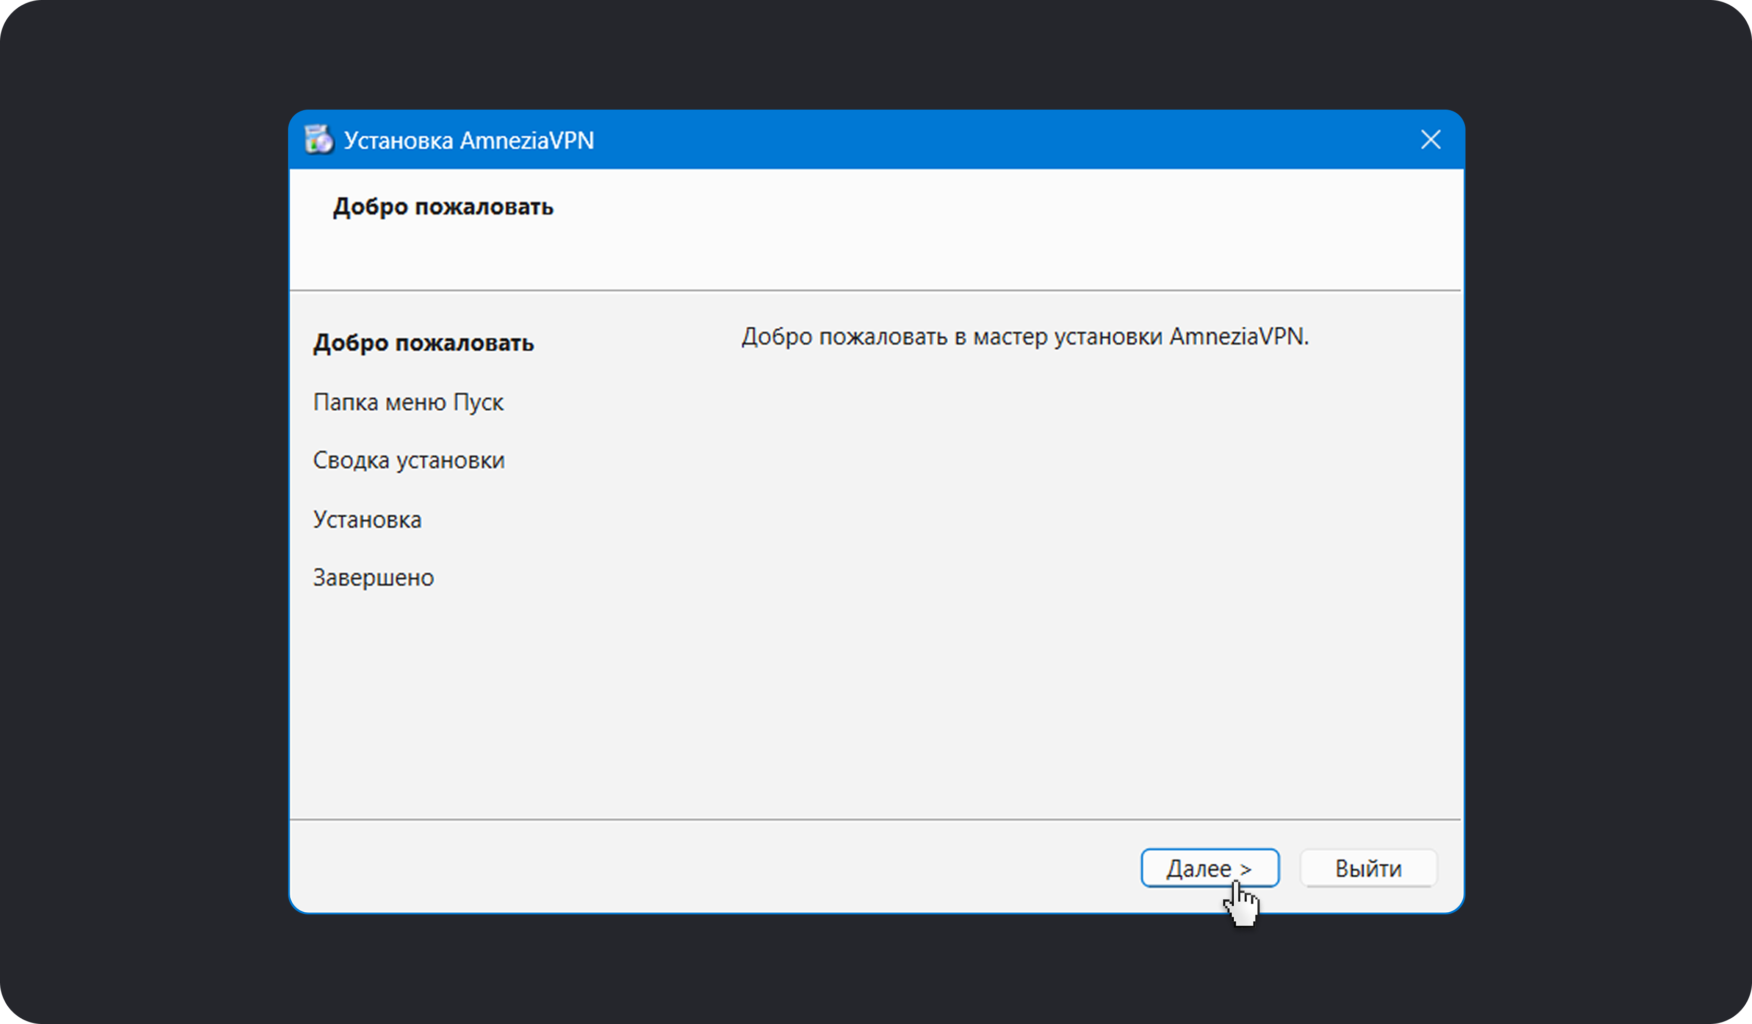This screenshot has width=1752, height=1024.
Task: Select the Установка step in the sidebar
Action: click(367, 520)
